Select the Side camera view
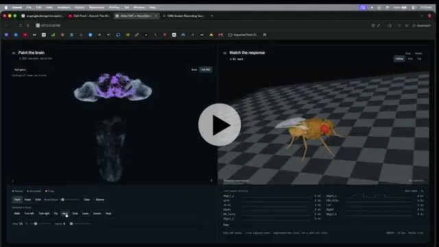This screenshot has height=247, width=439. click(x=410, y=59)
